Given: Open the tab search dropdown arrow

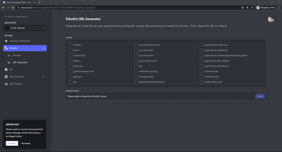Looking at the screenshot, I should click(258, 2).
